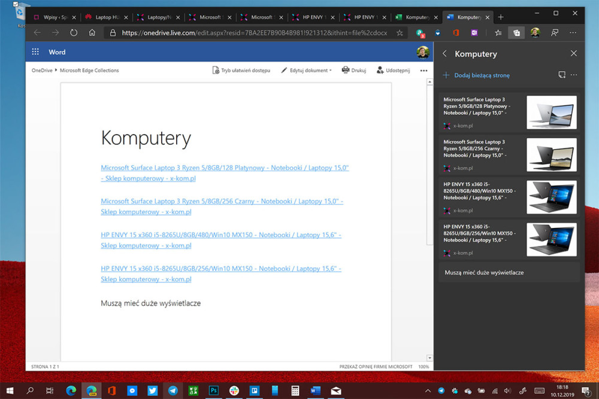Close the 'Laptop HU' tab
This screenshot has width=599, height=399.
126,17
